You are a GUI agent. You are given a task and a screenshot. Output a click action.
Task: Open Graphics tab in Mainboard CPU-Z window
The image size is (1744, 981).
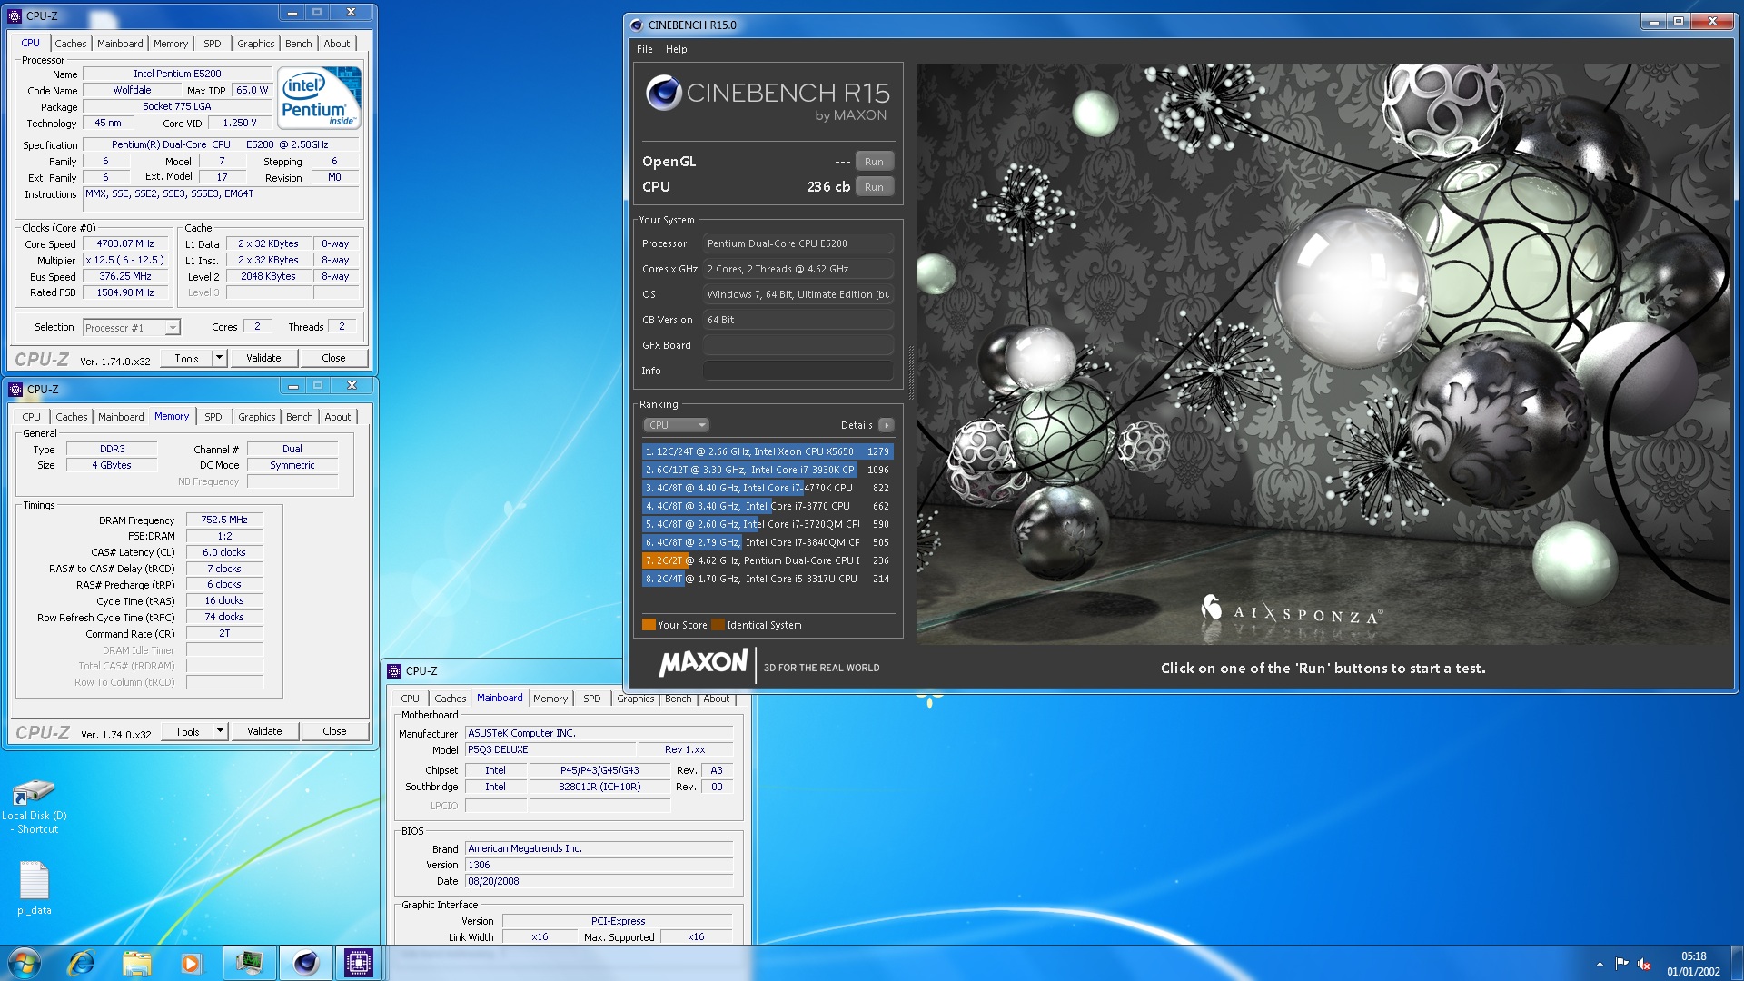pos(636,699)
